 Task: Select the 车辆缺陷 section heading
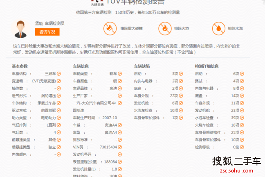coord(142,66)
